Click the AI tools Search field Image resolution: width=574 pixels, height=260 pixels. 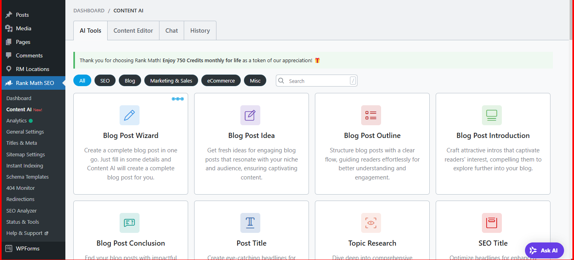click(316, 81)
